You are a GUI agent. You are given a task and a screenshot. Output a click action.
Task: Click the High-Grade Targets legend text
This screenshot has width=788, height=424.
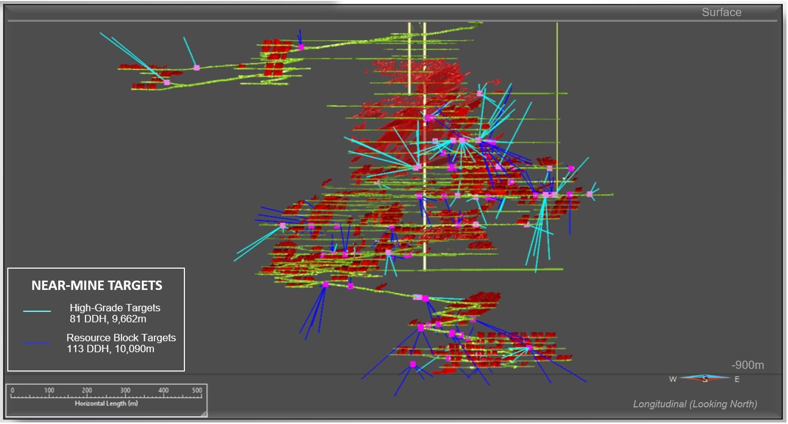click(x=115, y=308)
